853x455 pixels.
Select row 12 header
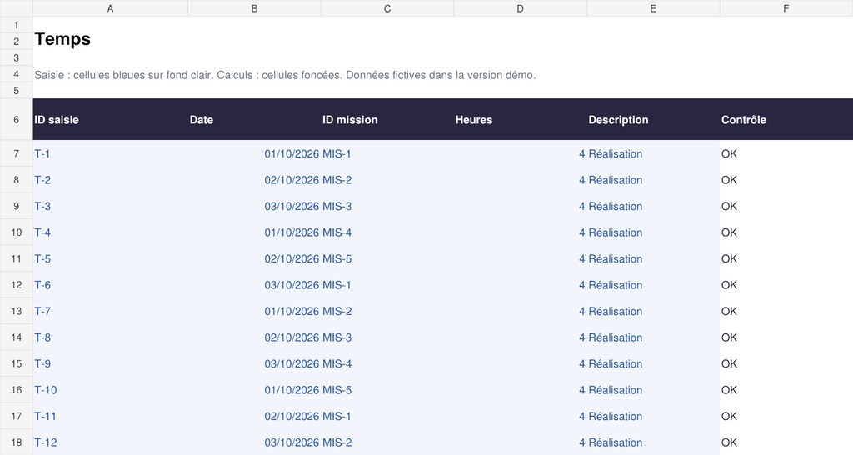point(17,285)
